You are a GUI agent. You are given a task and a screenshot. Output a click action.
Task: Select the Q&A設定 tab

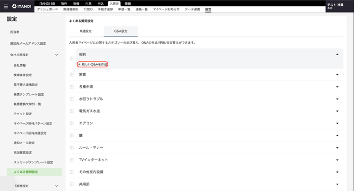pyautogui.click(x=120, y=31)
